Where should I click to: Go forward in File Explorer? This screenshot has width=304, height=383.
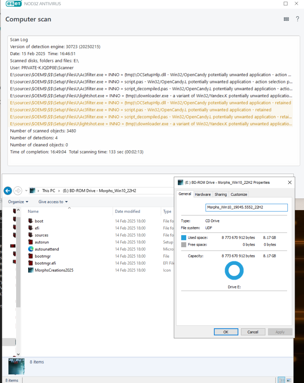(18, 191)
